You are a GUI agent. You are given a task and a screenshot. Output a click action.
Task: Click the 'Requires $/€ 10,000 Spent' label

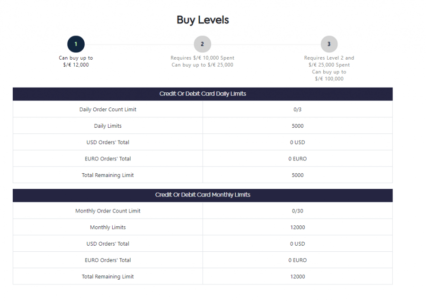[203, 58]
